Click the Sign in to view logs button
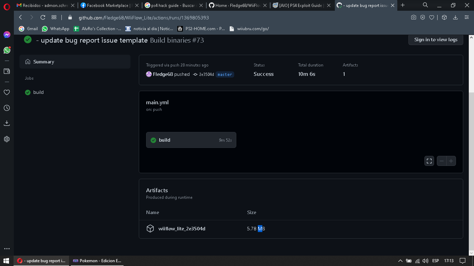This screenshot has height=266, width=474. (436, 39)
